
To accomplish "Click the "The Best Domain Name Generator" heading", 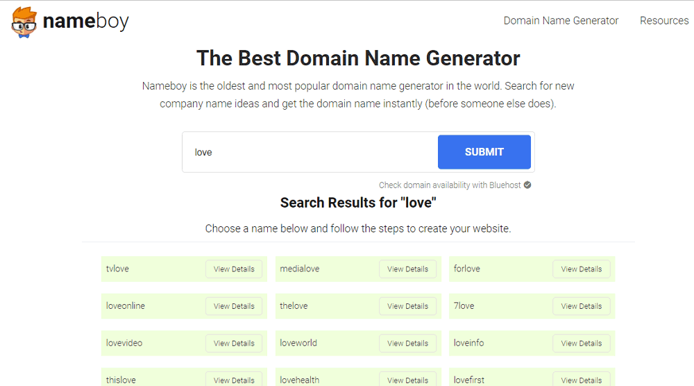I will [358, 58].
